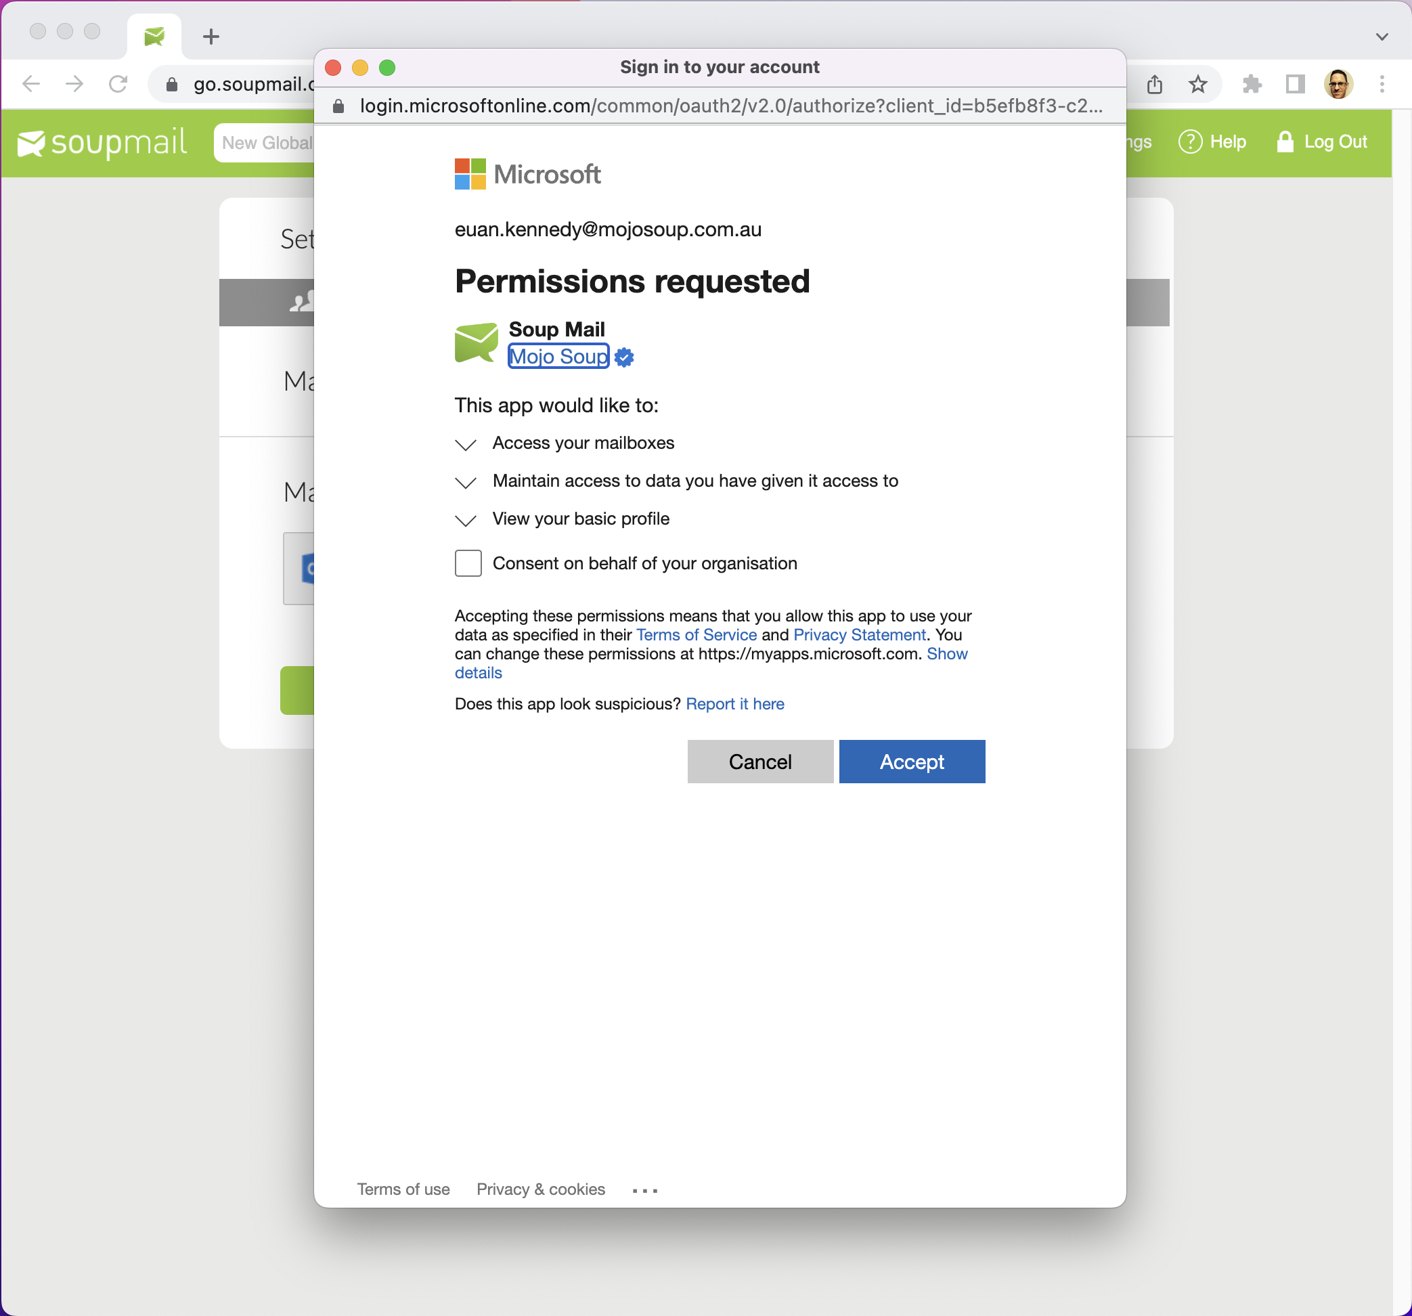Click the verified publisher badge beside Mojo Soup
Image resolution: width=1412 pixels, height=1316 pixels.
click(623, 357)
